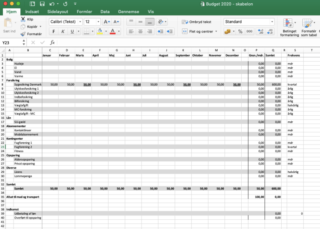Switch to the Formler tab
Image resolution: width=320 pixels, height=229 pixels.
pos(84,12)
